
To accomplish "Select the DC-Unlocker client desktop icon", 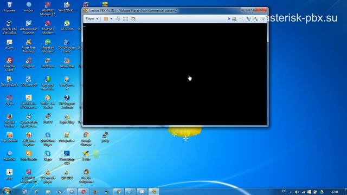I will (67, 45).
